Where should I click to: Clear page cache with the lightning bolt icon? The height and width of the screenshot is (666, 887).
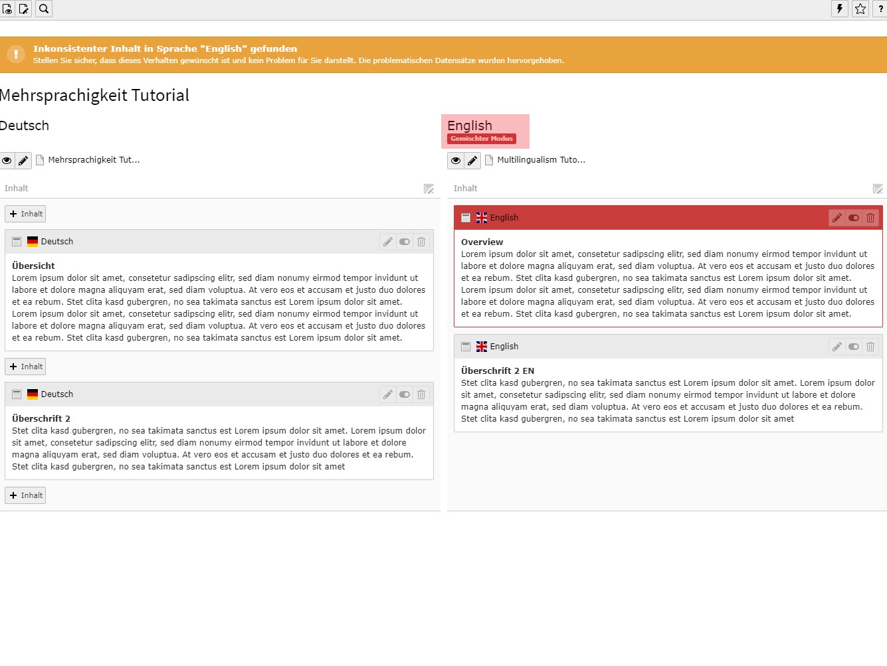[840, 9]
